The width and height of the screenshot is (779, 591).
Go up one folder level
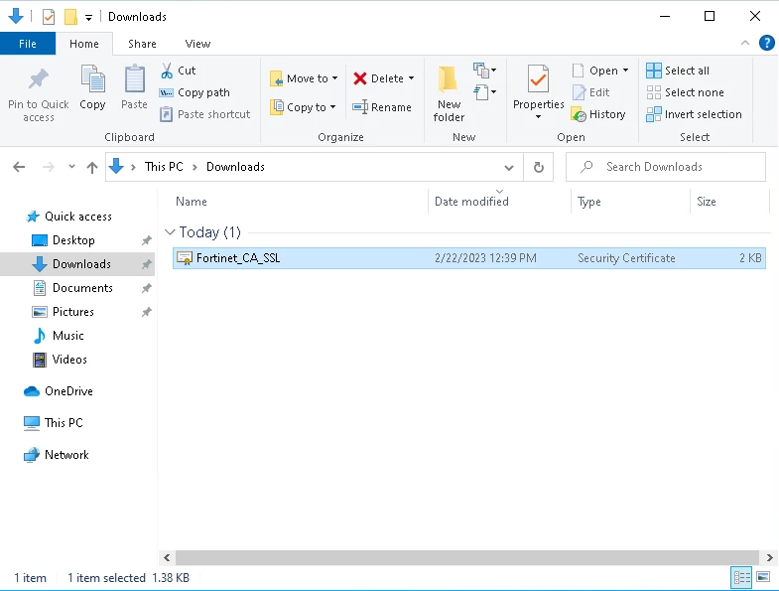pos(92,167)
